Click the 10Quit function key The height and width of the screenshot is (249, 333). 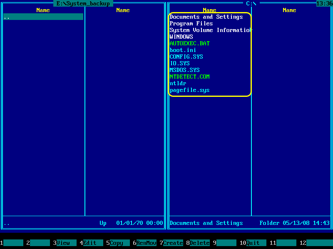pyautogui.click(x=253, y=243)
